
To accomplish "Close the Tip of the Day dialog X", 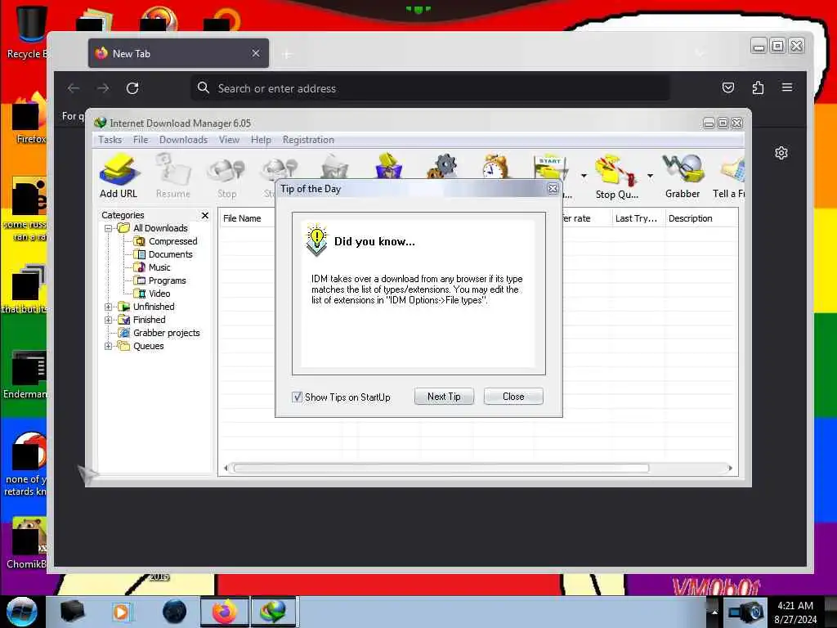I will [553, 189].
